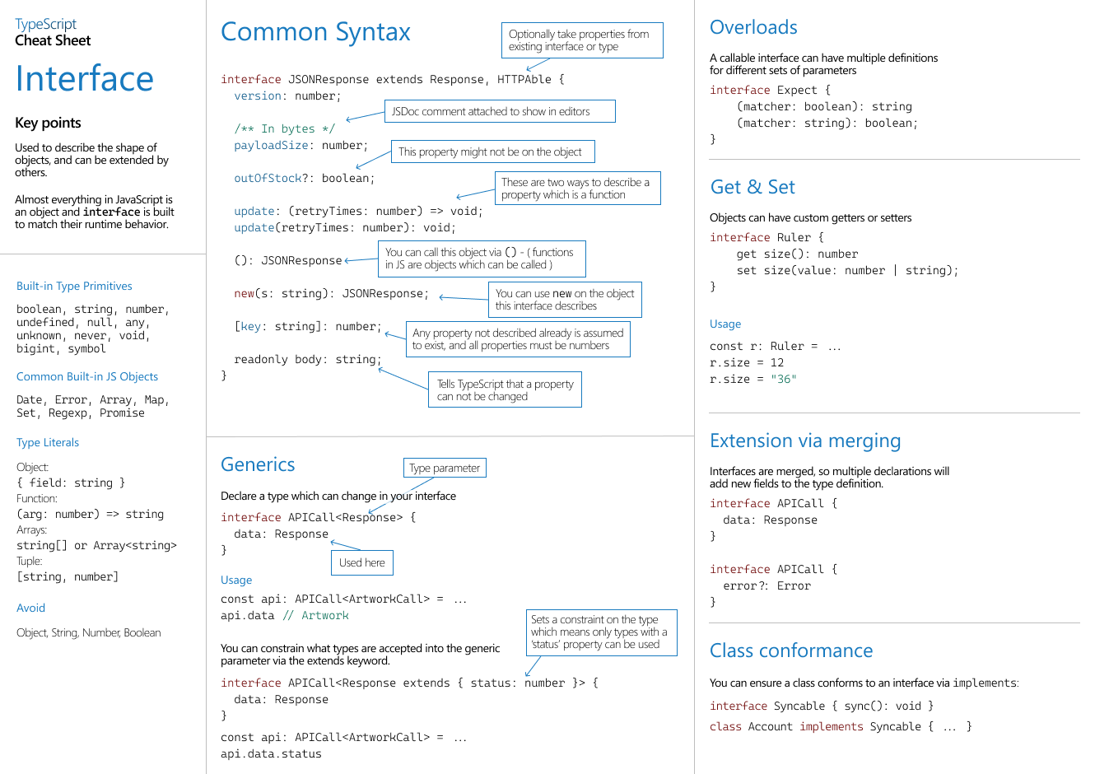The width and height of the screenshot is (1095, 774).
Task: Select the Used here annotation box
Action: pyautogui.click(x=361, y=562)
